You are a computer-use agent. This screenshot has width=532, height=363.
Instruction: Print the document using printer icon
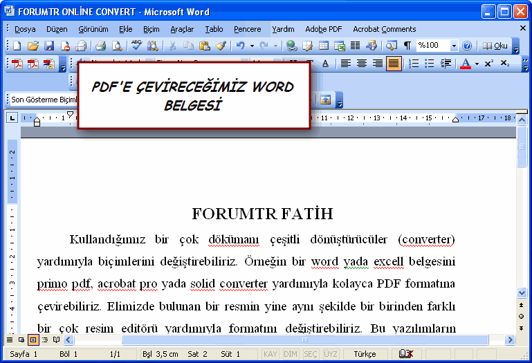coord(101,46)
